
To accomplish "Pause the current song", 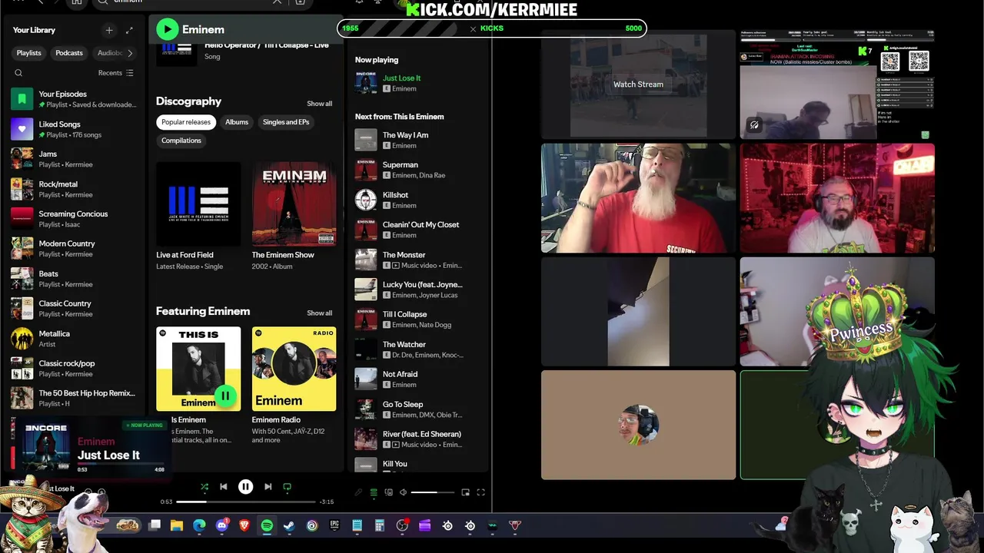I will click(245, 486).
